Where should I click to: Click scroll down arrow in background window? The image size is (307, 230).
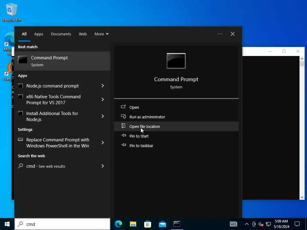[302, 197]
